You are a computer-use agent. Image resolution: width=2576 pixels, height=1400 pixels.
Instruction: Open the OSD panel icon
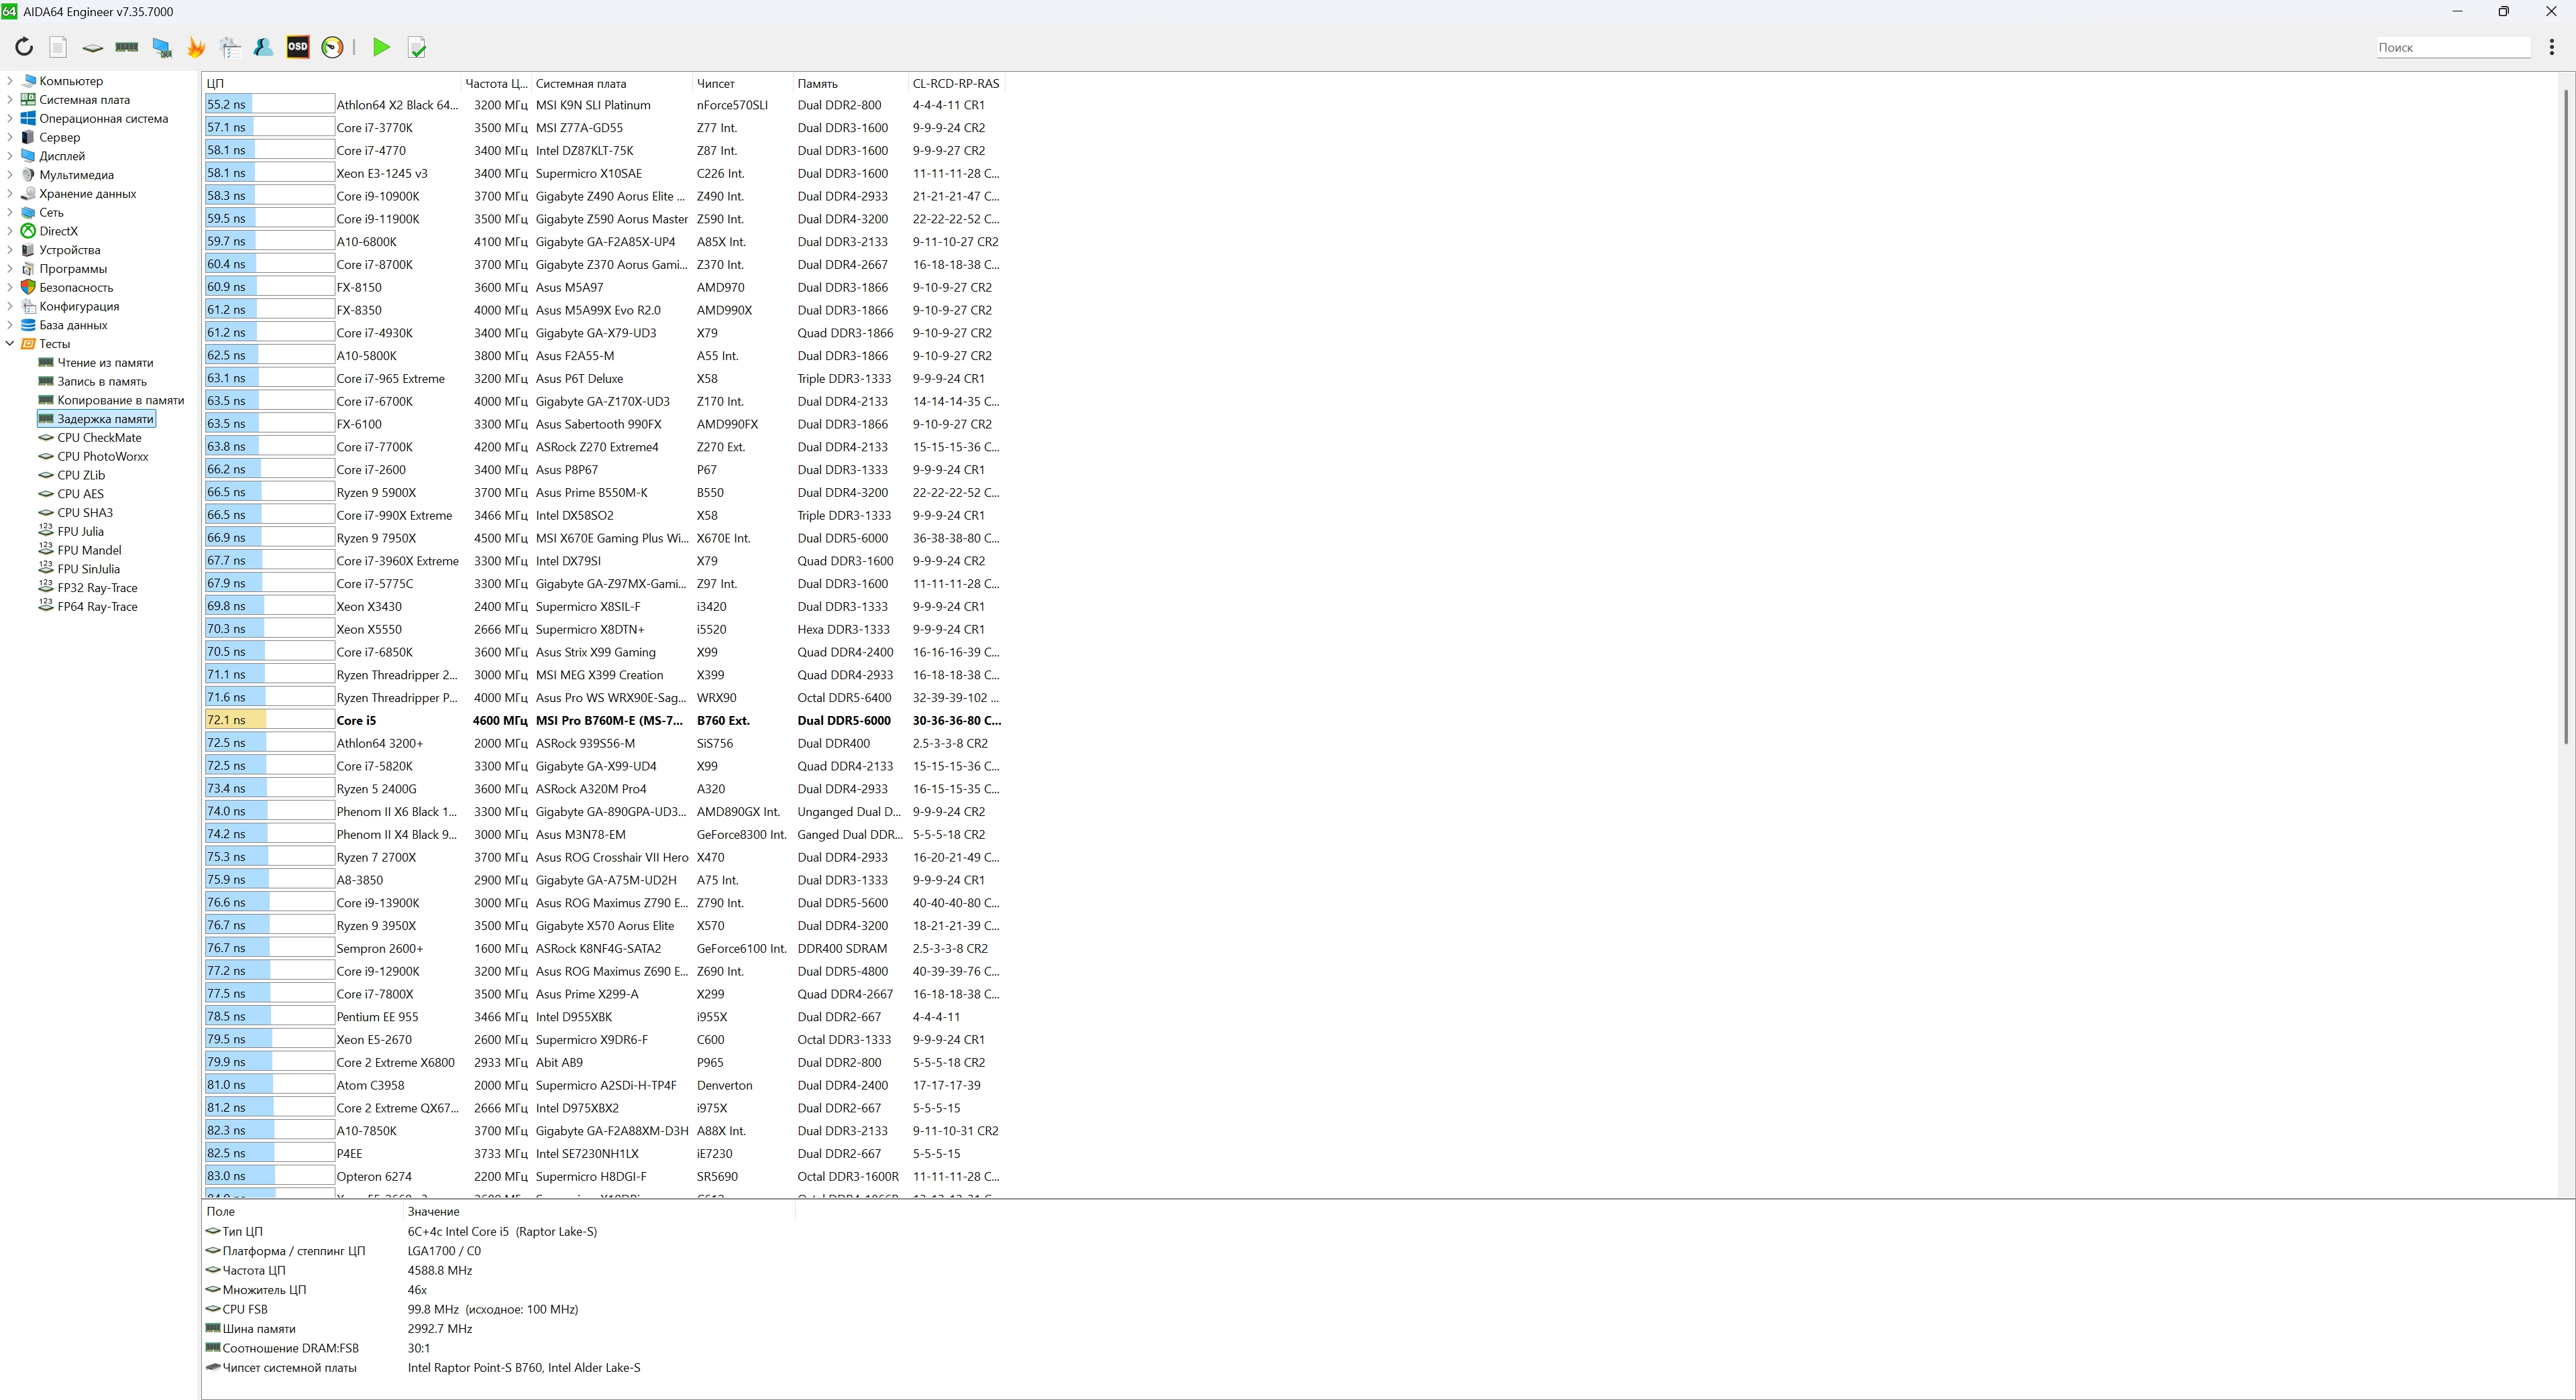298,47
